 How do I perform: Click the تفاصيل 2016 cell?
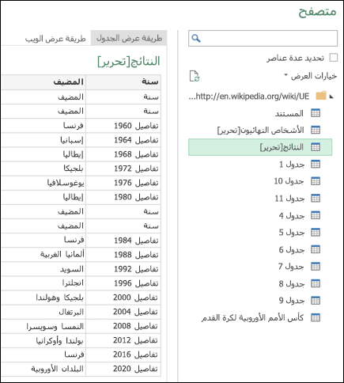[x=123, y=355]
